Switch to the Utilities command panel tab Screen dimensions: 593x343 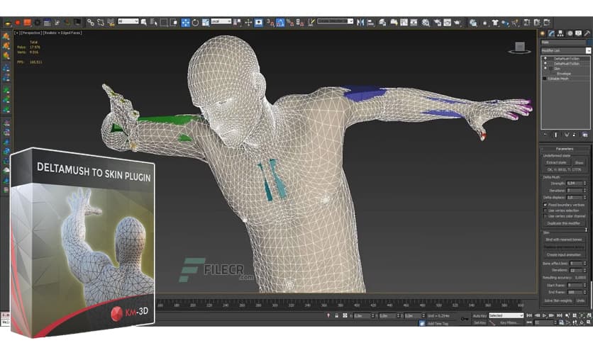click(587, 33)
